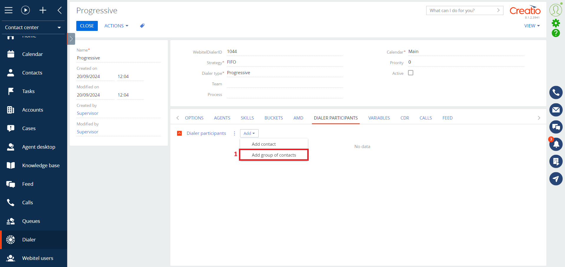Open the user profile avatar

tap(556, 10)
